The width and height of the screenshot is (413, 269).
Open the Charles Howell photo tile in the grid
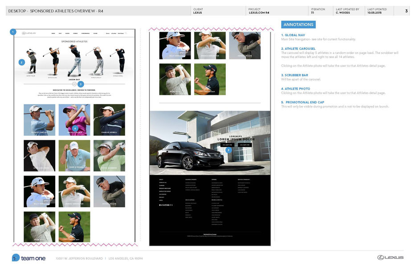click(x=109, y=120)
